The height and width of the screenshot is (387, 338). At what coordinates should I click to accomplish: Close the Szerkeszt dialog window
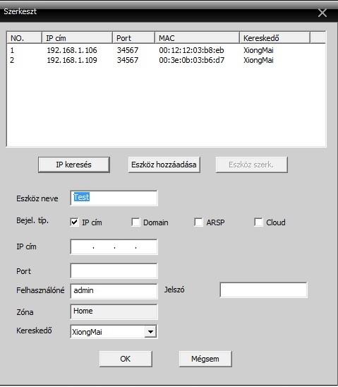pyautogui.click(x=322, y=13)
